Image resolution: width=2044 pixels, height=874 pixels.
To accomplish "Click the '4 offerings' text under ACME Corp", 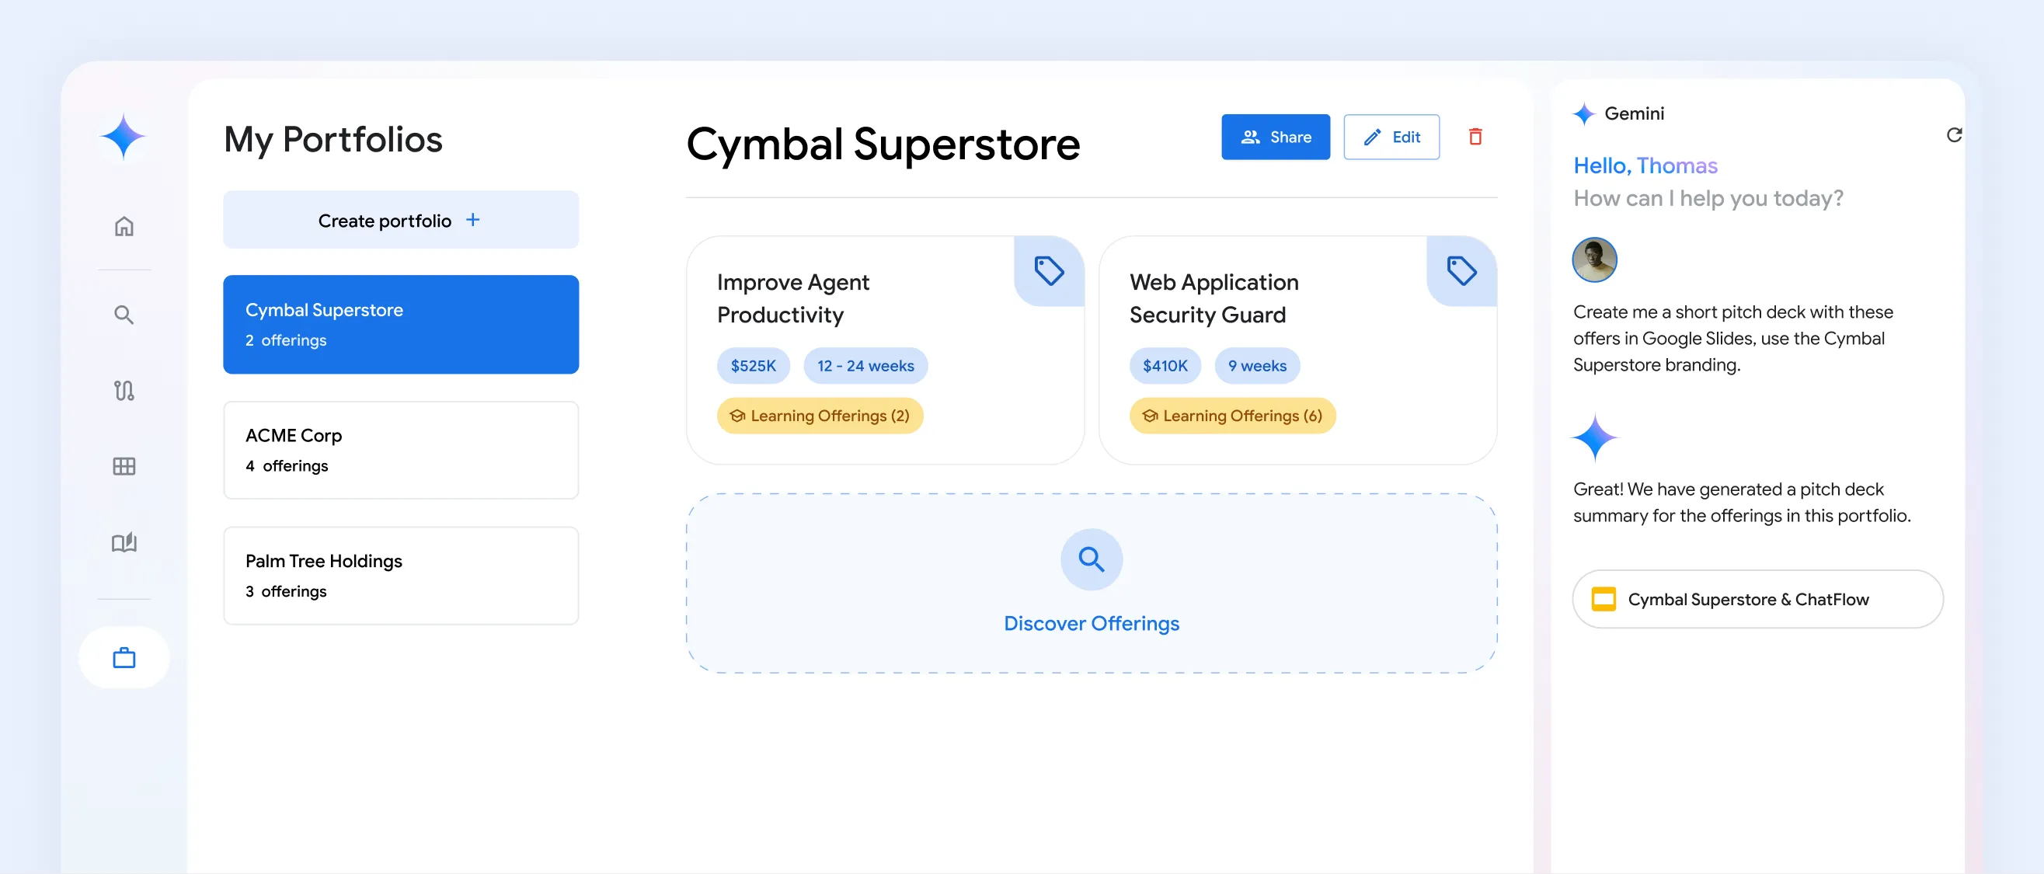I will coord(287,465).
